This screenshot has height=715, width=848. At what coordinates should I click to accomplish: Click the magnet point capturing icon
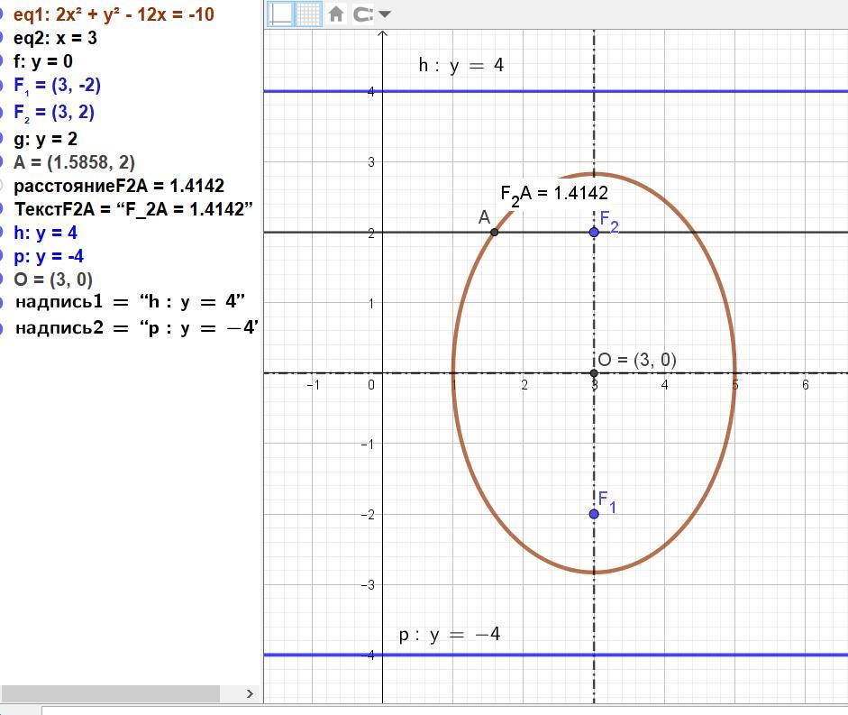tap(362, 14)
